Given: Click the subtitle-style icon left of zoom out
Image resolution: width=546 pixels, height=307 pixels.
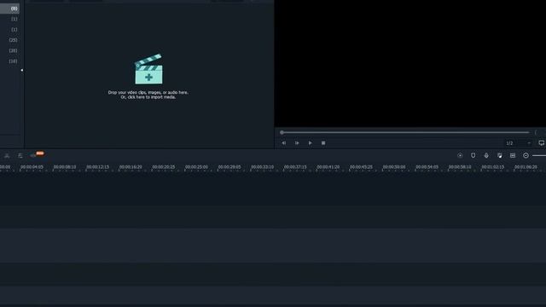Looking at the screenshot, I should pyautogui.click(x=513, y=155).
